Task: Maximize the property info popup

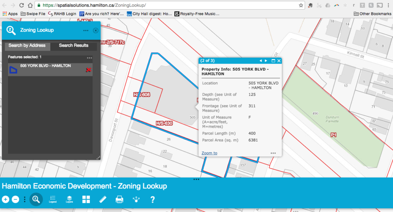Action: [273, 61]
